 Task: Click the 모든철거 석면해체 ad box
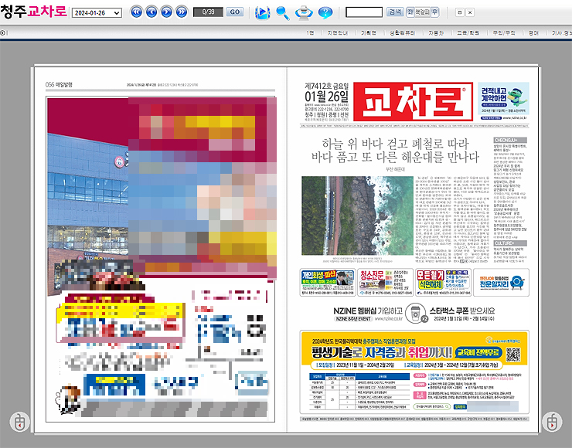(443, 283)
